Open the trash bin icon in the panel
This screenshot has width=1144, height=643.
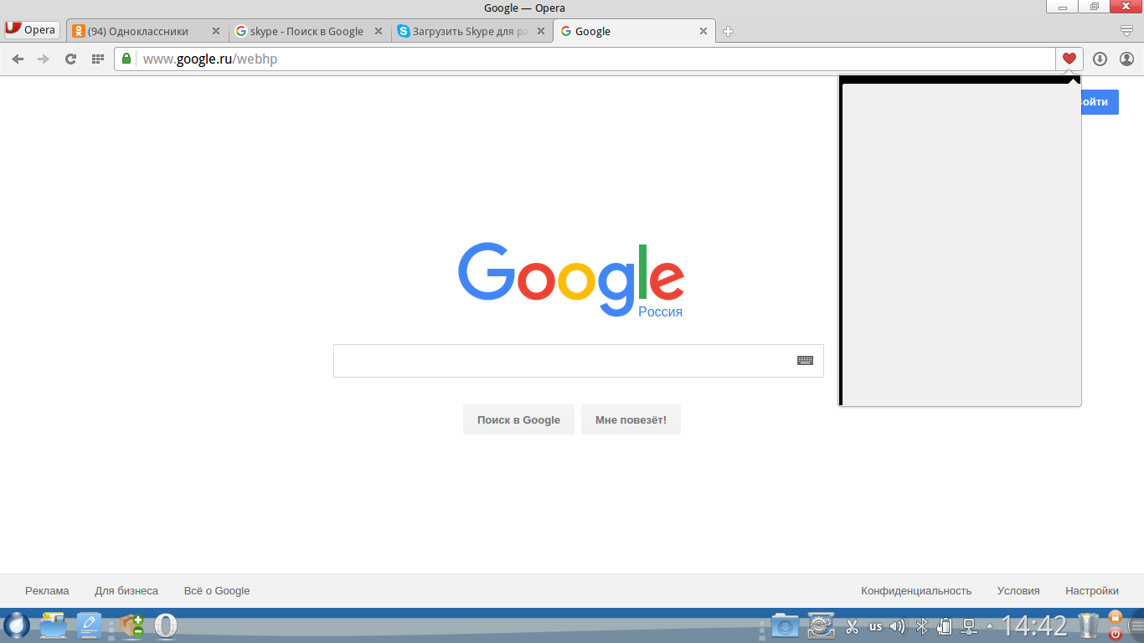tap(1089, 625)
